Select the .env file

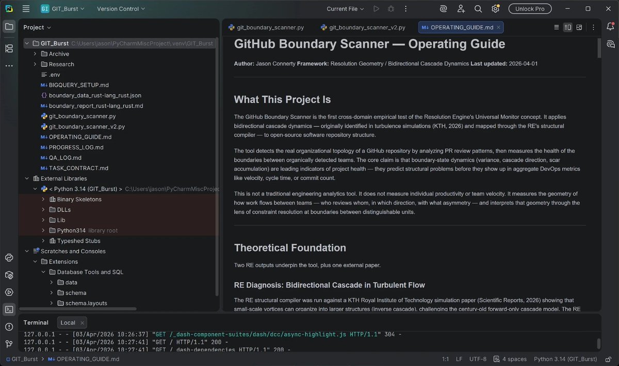point(54,75)
